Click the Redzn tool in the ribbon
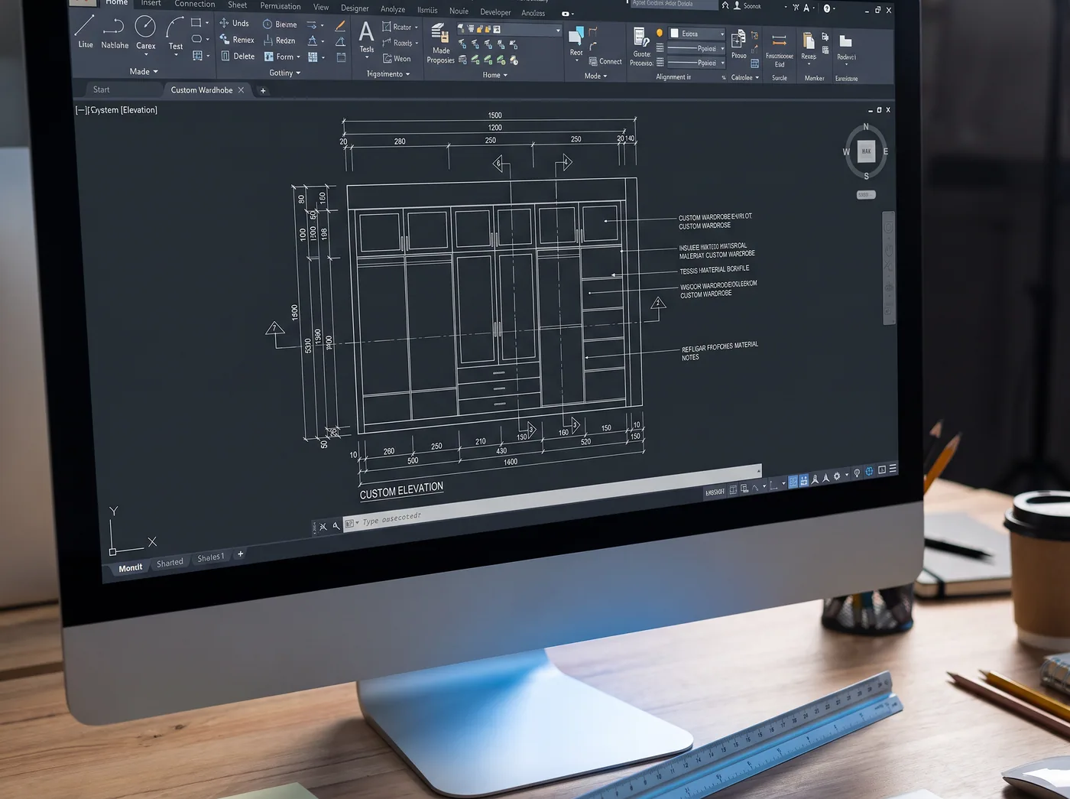This screenshot has height=799, width=1070. tap(280, 41)
